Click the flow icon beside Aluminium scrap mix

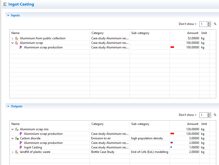pos(17,129)
